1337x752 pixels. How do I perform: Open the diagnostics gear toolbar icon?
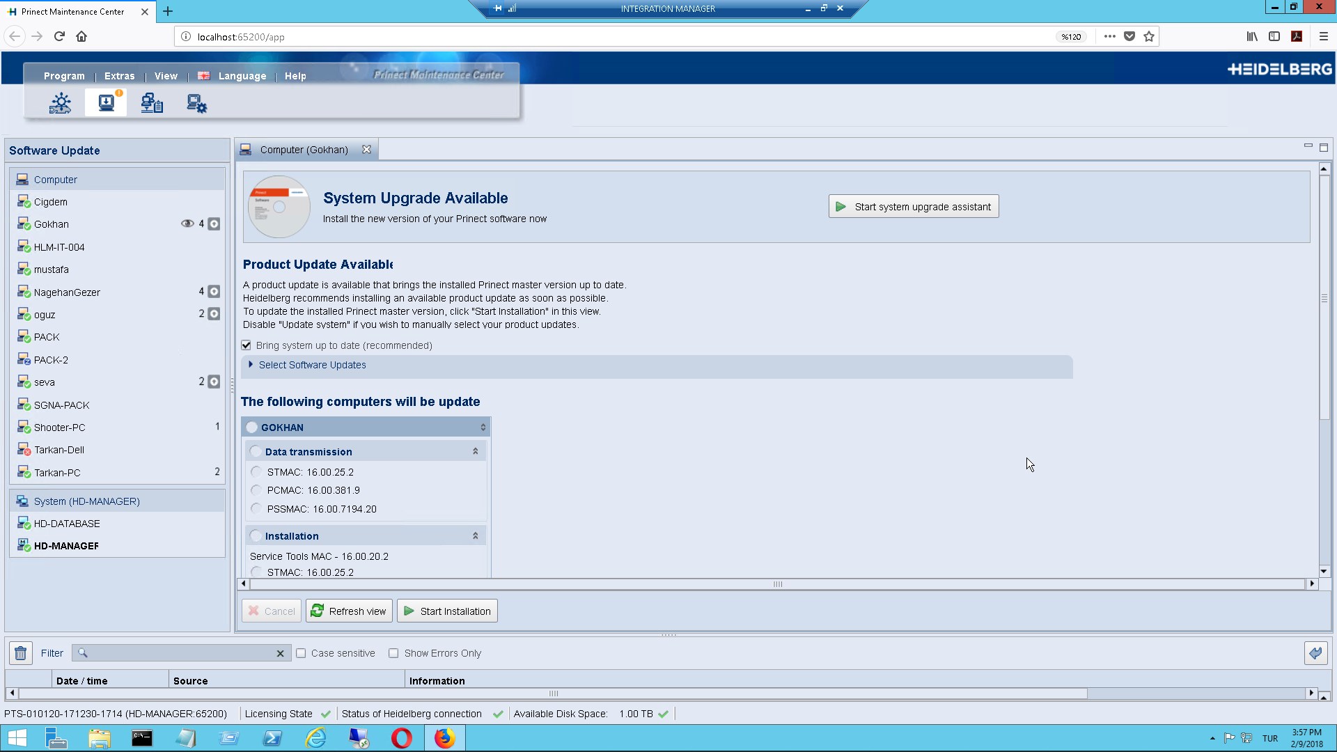coord(61,104)
